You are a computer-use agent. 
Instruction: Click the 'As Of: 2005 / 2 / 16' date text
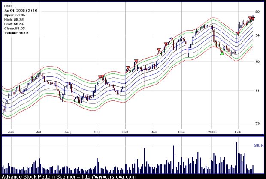click(21, 11)
